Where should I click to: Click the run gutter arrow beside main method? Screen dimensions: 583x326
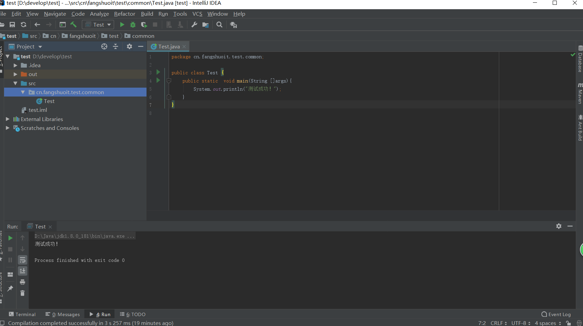point(158,80)
